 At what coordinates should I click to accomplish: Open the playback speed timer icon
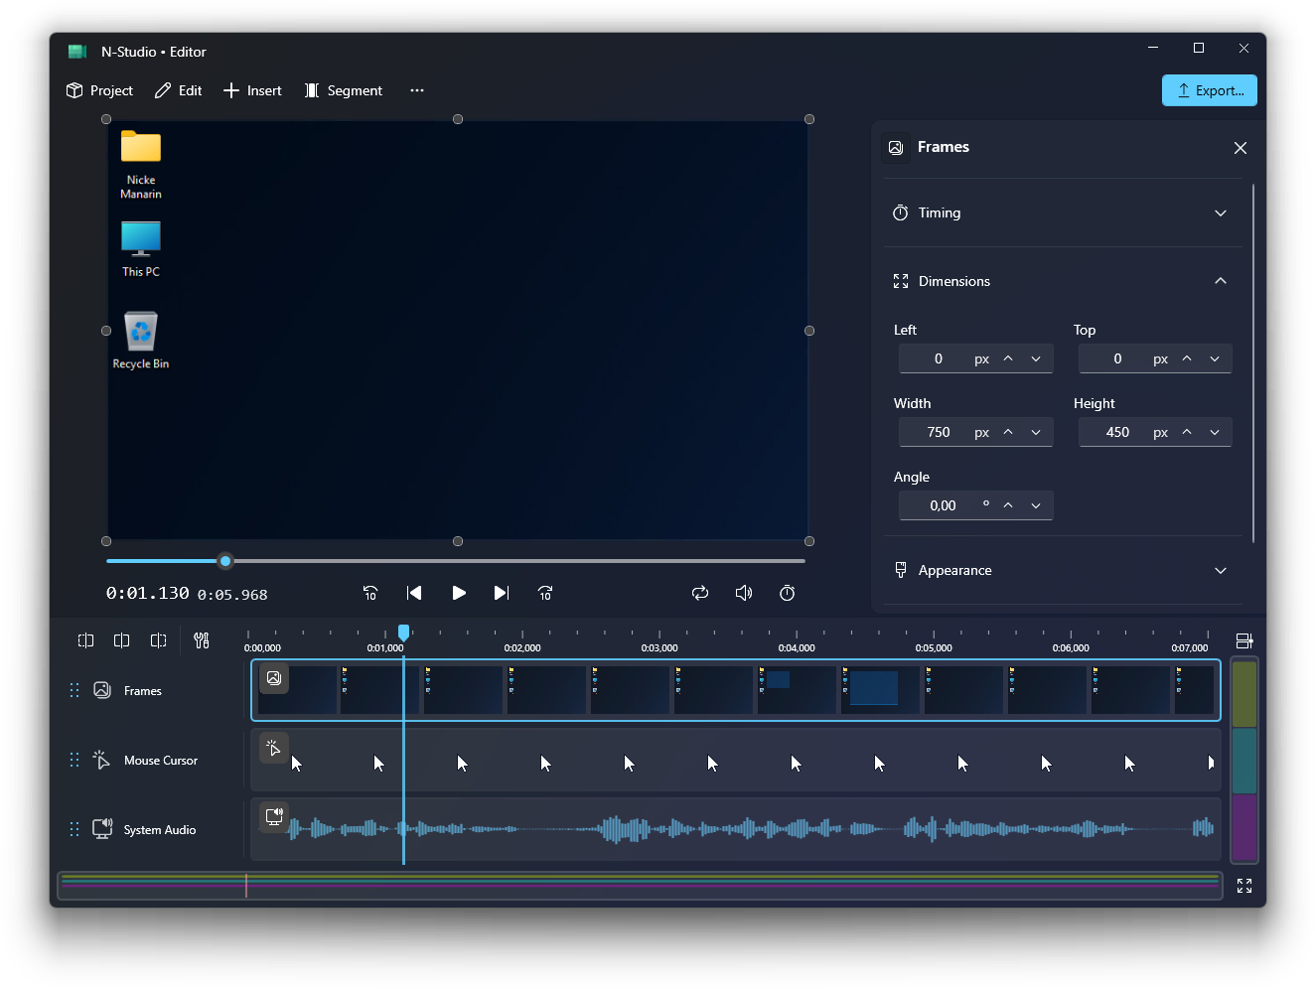(x=788, y=593)
